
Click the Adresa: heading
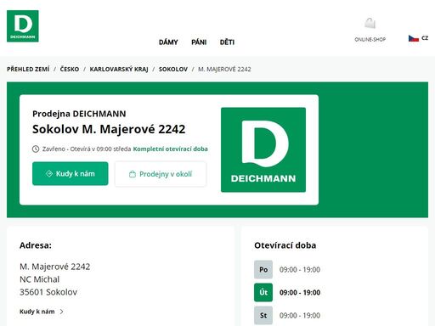pos(36,245)
